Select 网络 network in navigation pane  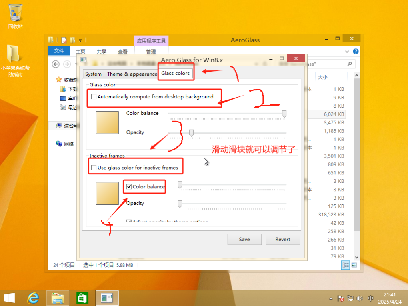point(65,144)
